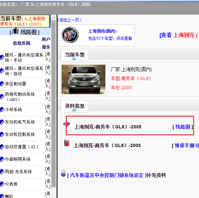Screen dimensions: 199x198
Task: Click 厂家:上海别克(国内) text
Action: coord(131,69)
